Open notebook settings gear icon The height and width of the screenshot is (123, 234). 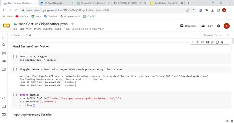pos(219,26)
